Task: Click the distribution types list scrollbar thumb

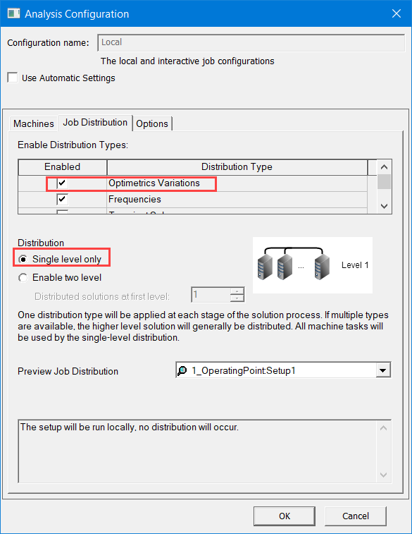Action: [384, 181]
